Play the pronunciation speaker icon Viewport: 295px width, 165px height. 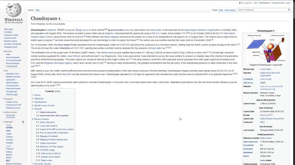coord(109,30)
